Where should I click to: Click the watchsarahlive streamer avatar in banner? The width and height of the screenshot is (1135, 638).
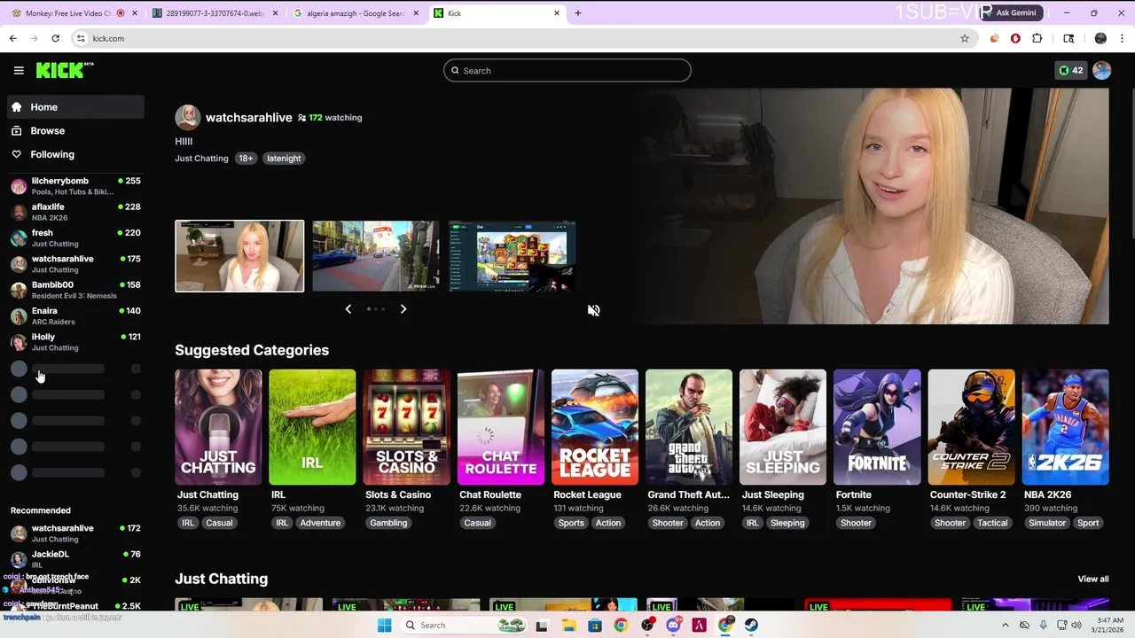pos(187,117)
